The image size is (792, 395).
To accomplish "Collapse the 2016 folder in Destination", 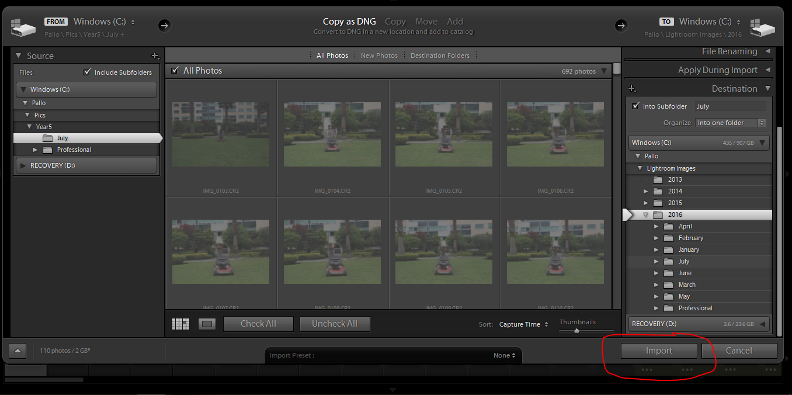I will (645, 214).
